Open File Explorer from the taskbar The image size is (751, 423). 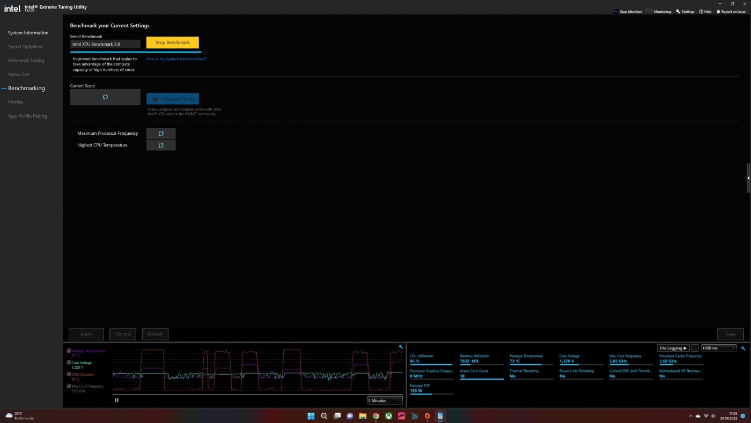pyautogui.click(x=363, y=416)
